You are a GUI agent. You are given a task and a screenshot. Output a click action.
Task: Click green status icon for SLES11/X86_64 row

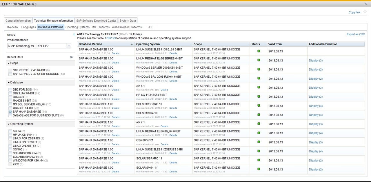click(259, 51)
